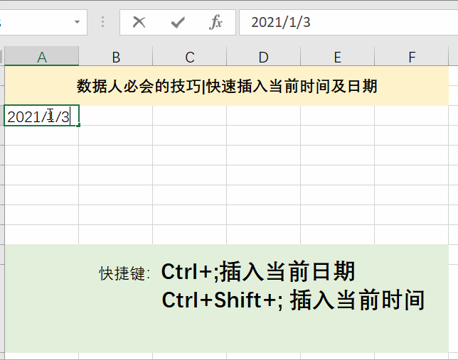Cancel the cell entry with X icon

coord(139,22)
